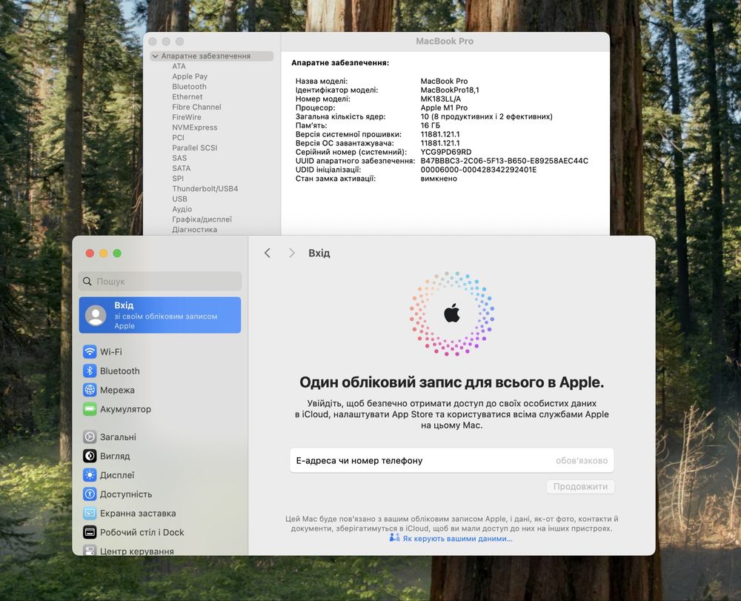741x601 pixels.
Task: Select FireWire in the hardware tree
Action: 187,117
